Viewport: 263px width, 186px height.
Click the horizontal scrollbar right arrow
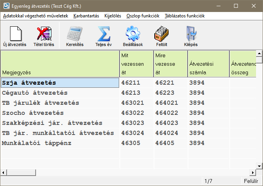(x=253, y=172)
